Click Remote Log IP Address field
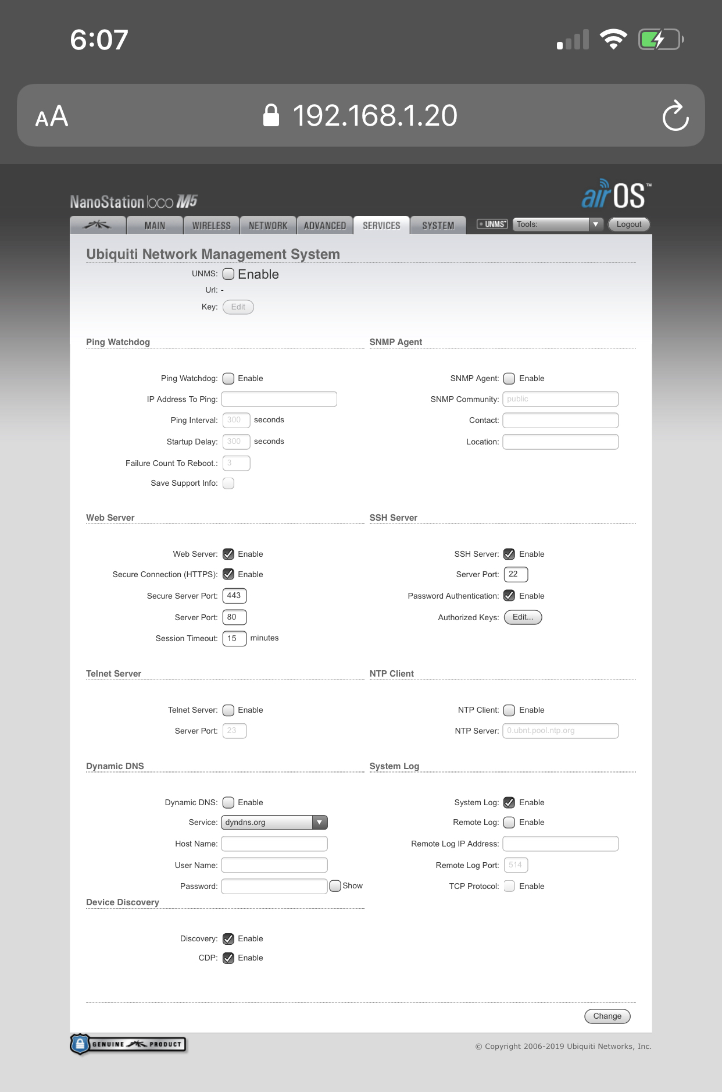Screen dimensions: 722x1092 click(560, 844)
